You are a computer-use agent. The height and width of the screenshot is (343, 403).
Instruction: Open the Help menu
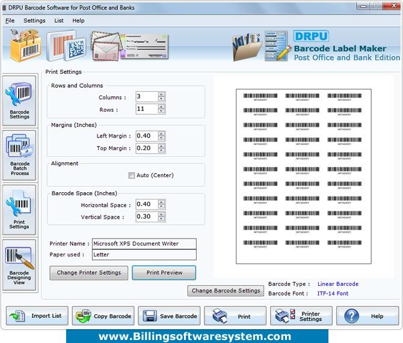coord(78,20)
